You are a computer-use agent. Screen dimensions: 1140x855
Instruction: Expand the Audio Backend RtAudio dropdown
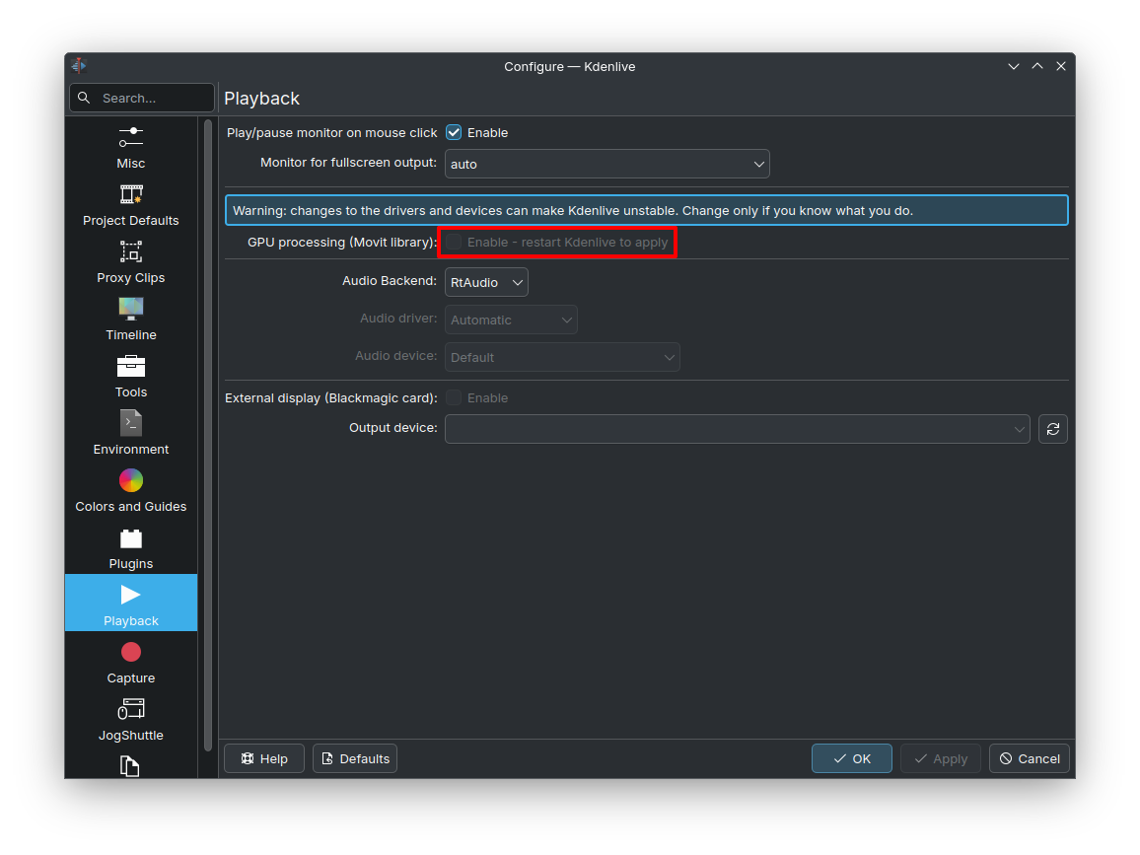click(486, 282)
